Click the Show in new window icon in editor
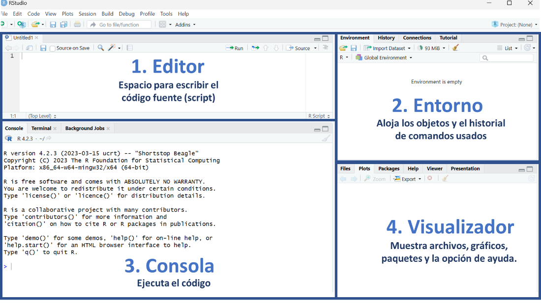This screenshot has height=306, width=541. click(x=30, y=48)
